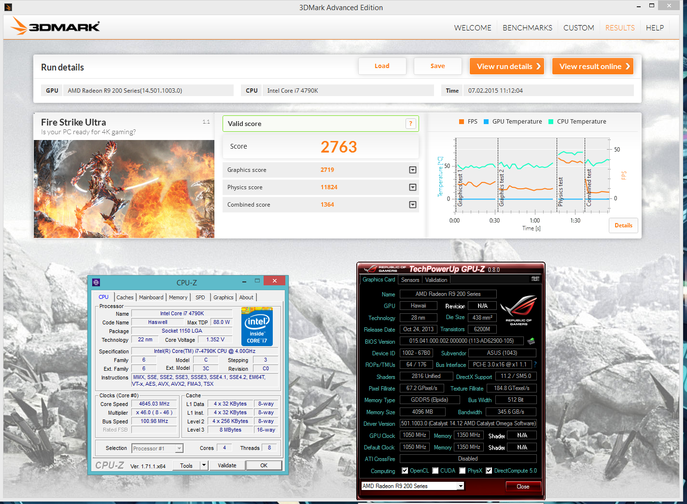Screen dimensions: 687x504
Task: Click the Core Voltage 1.352 V value
Action: point(215,339)
